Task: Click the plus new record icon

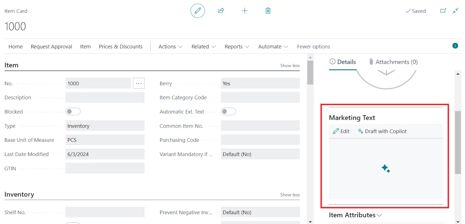Action: 245,11
